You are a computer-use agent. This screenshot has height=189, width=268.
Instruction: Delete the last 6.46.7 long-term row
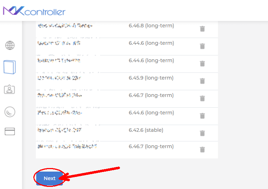pos(202,150)
